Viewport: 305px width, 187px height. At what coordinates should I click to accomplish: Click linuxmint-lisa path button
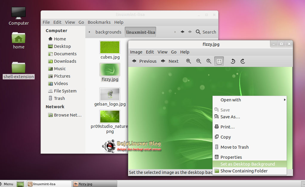click(x=141, y=32)
